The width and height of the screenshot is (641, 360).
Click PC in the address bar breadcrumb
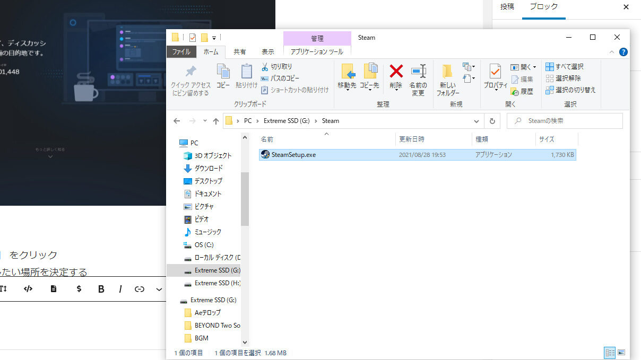[248, 121]
